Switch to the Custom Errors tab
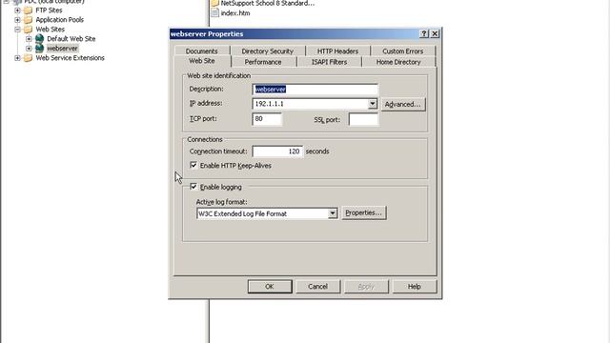This screenshot has height=343, width=610. click(x=402, y=50)
